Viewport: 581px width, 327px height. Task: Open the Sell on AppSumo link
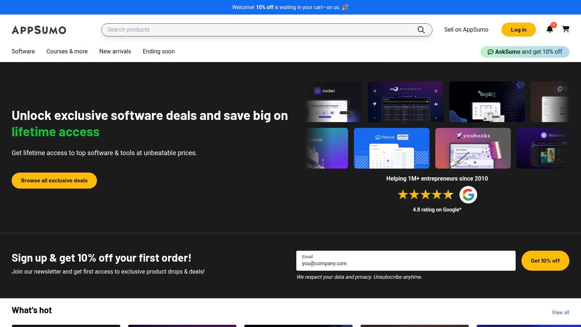click(466, 30)
